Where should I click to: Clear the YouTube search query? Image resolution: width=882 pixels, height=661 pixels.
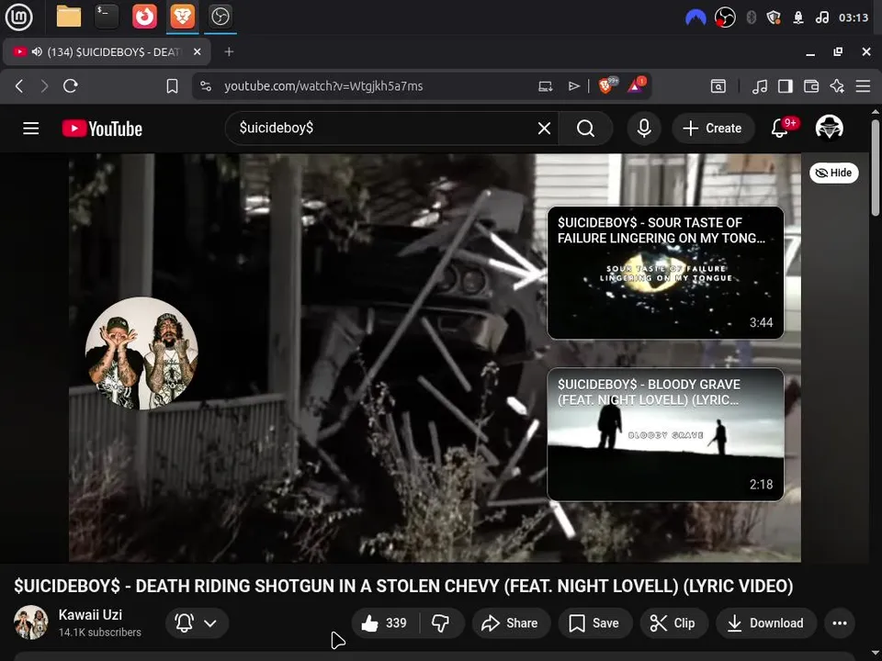(544, 129)
